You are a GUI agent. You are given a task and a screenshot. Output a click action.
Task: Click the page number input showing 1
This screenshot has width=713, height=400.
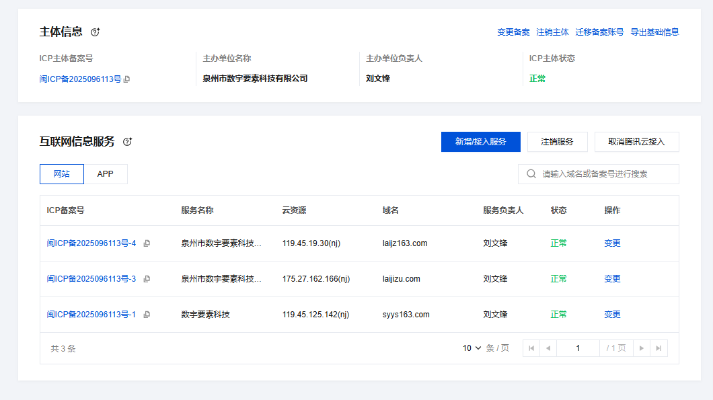point(578,348)
